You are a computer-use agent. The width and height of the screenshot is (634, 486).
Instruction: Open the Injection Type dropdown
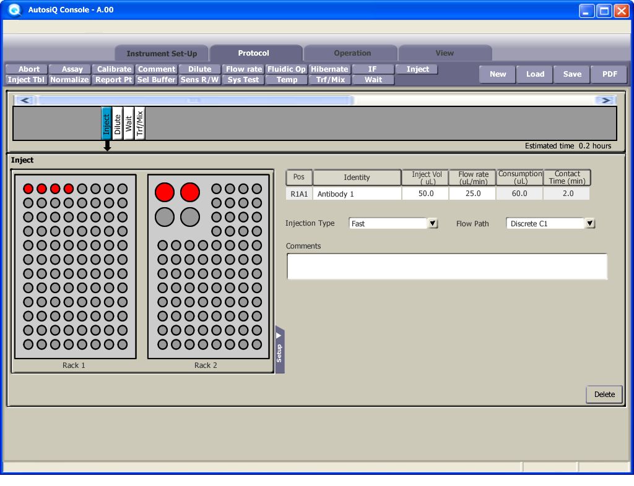(x=433, y=223)
